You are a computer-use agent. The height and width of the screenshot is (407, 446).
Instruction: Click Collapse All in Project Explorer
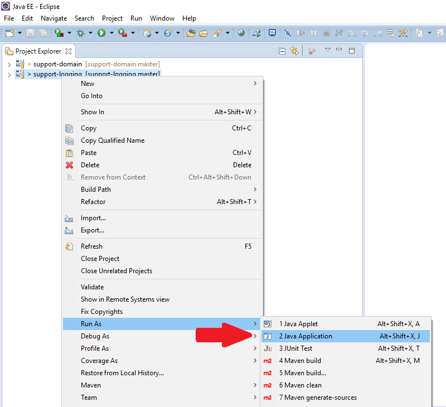click(282, 51)
